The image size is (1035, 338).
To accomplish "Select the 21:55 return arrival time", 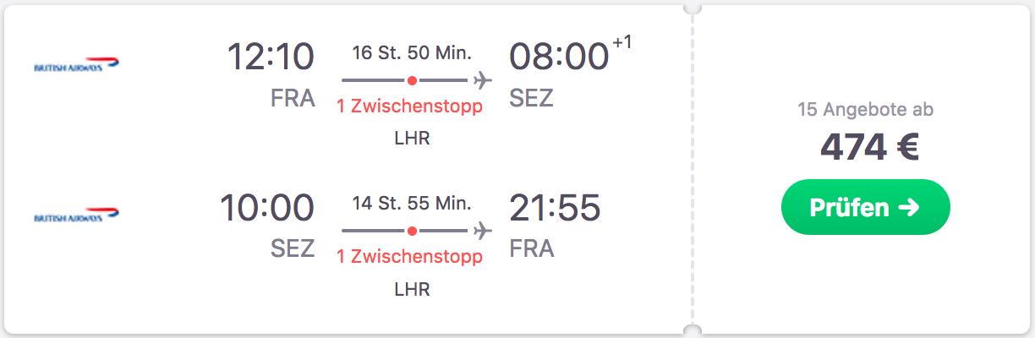I will coord(555,208).
